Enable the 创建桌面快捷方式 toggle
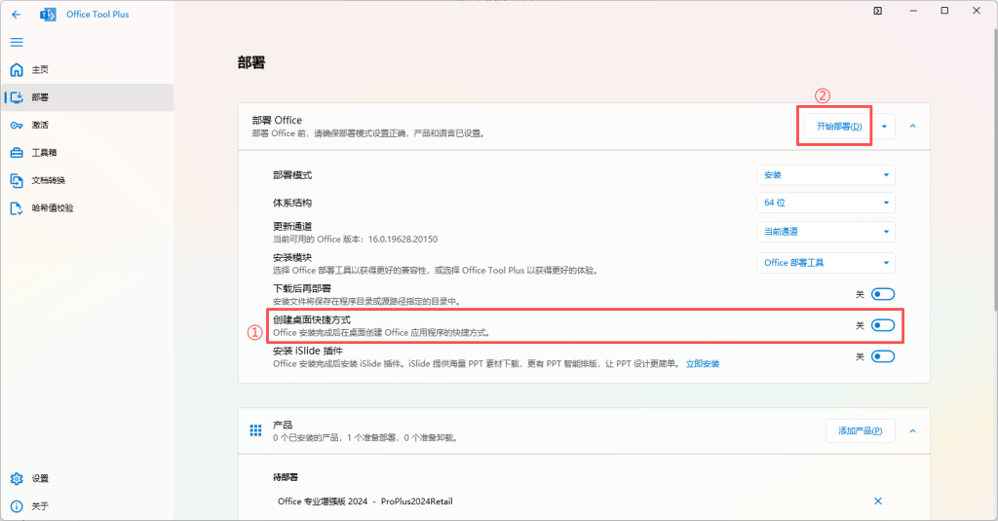 point(882,325)
